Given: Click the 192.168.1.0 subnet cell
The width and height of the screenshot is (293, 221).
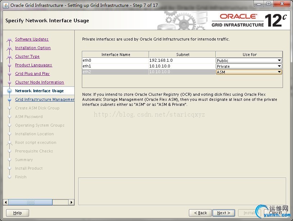Looking at the screenshot, I should [182, 60].
